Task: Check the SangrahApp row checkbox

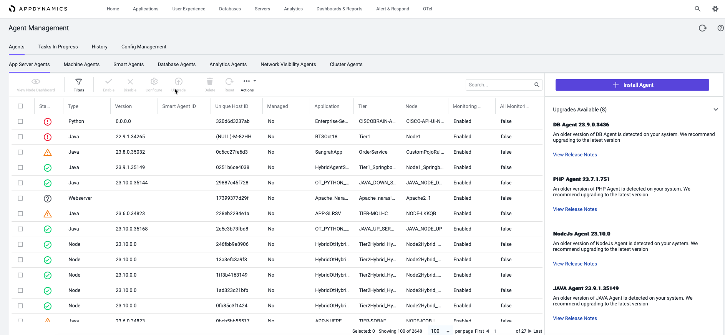Action: coord(20,152)
